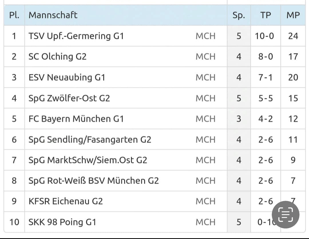
Task: Open SC Olching G2 team
Action: click(x=58, y=57)
